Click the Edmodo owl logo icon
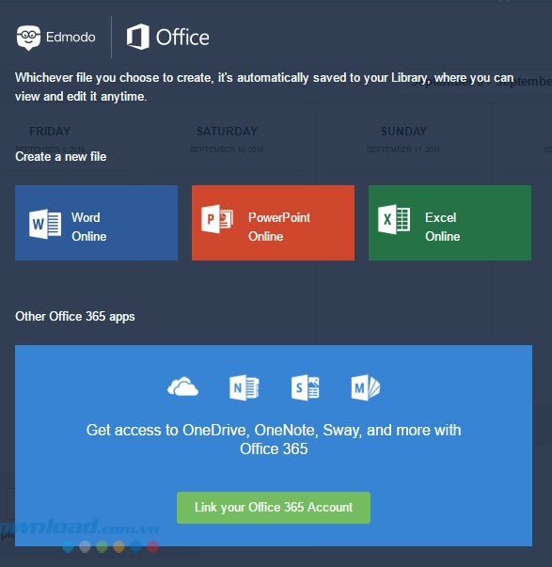This screenshot has height=567, width=552. pyautogui.click(x=28, y=38)
